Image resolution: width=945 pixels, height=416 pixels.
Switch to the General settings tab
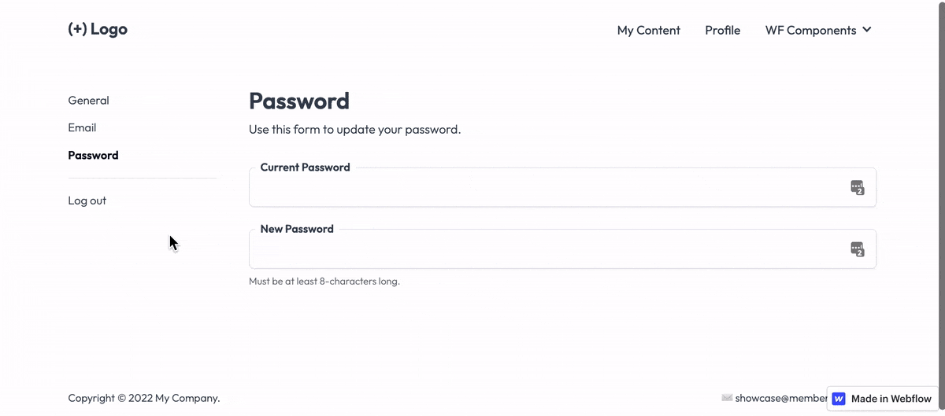click(x=88, y=101)
